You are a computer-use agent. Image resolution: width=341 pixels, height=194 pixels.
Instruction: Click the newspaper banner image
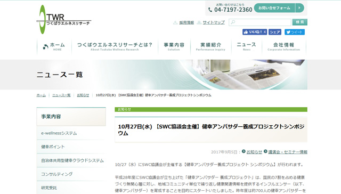coord(243,75)
